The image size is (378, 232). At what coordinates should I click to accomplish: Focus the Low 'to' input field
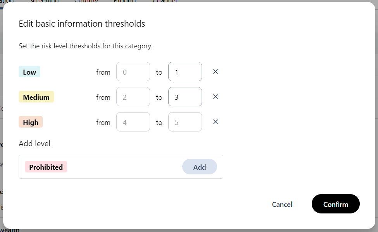point(185,72)
